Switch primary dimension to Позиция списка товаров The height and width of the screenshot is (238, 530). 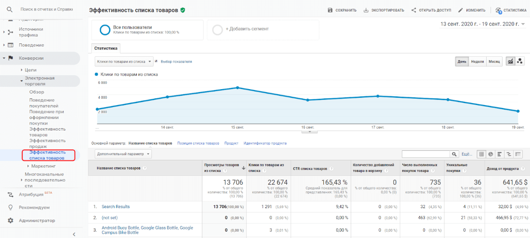pyautogui.click(x=198, y=144)
